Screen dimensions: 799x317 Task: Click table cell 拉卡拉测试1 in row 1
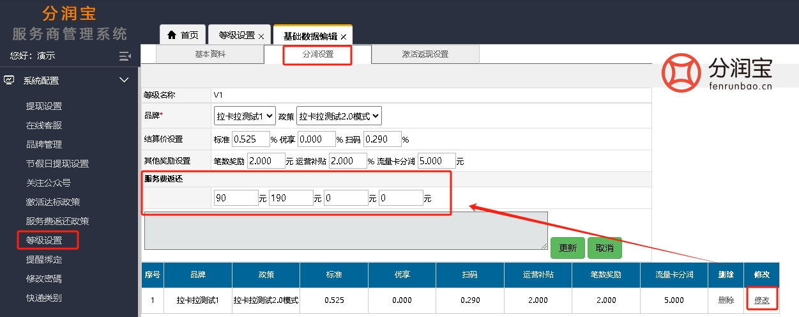point(198,300)
